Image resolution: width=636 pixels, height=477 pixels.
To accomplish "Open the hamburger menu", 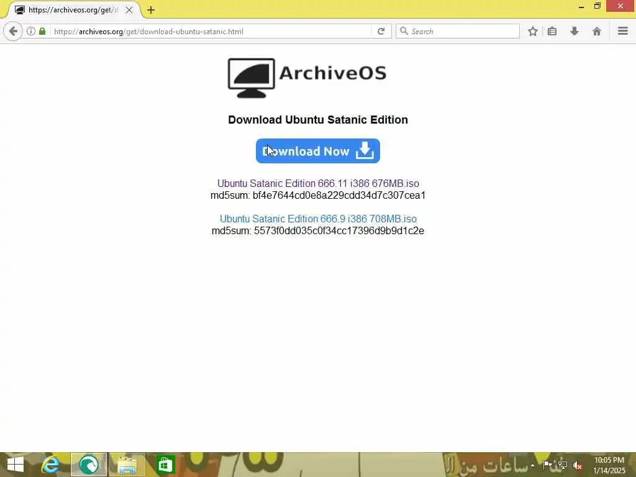I will (623, 31).
